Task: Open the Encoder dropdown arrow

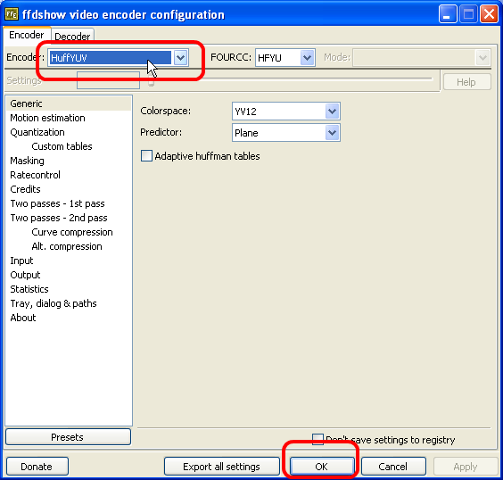Action: point(181,58)
